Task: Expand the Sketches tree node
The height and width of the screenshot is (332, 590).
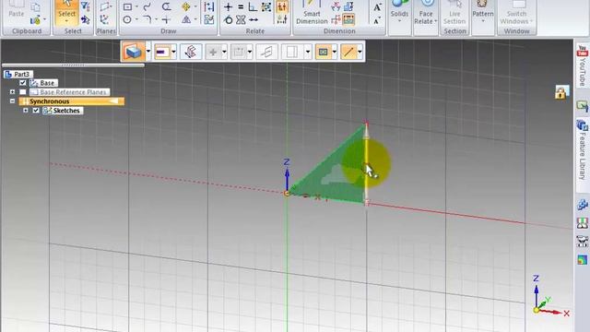Action: [x=25, y=111]
